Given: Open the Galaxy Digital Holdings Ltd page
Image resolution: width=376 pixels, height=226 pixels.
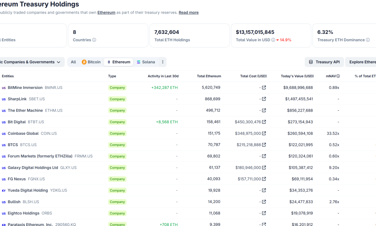Looking at the screenshot, I should pyautogui.click(x=33, y=167).
